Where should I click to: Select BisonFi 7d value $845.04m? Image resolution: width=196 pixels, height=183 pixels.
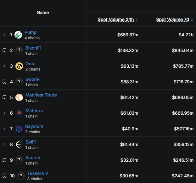[x=182, y=50]
